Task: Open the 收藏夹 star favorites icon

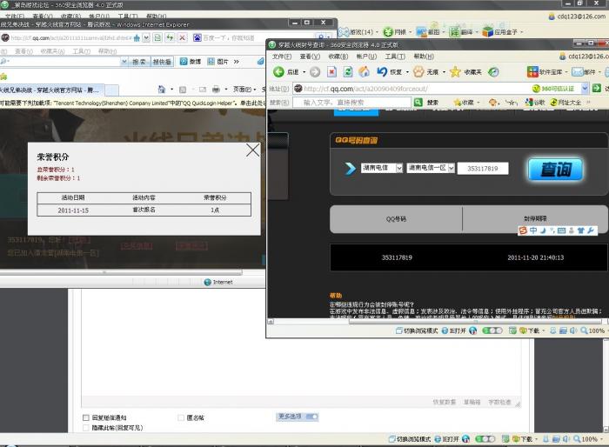Action: [x=455, y=72]
